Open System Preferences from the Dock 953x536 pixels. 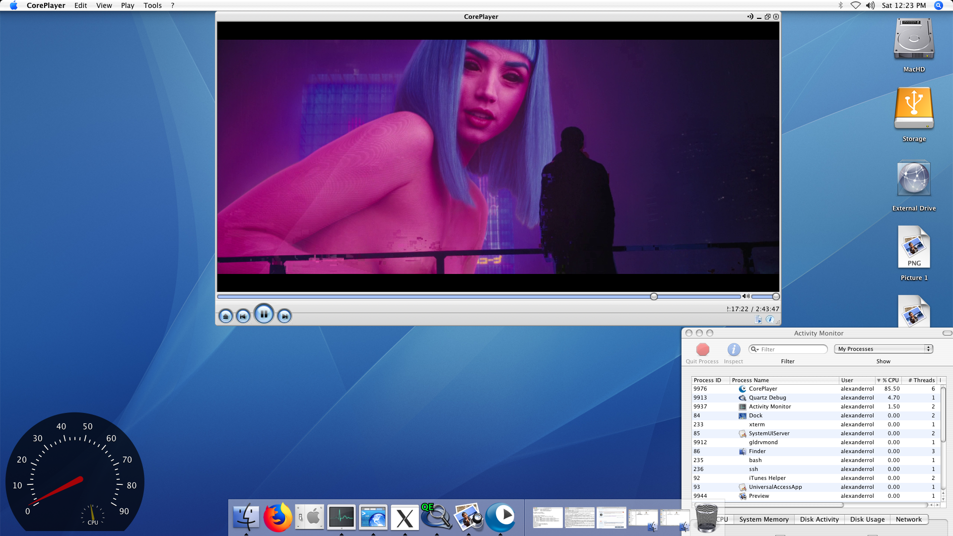pos(309,517)
